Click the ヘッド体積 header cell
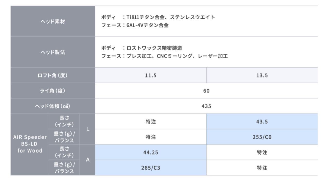This screenshot has width=326, height=193. 52,106
